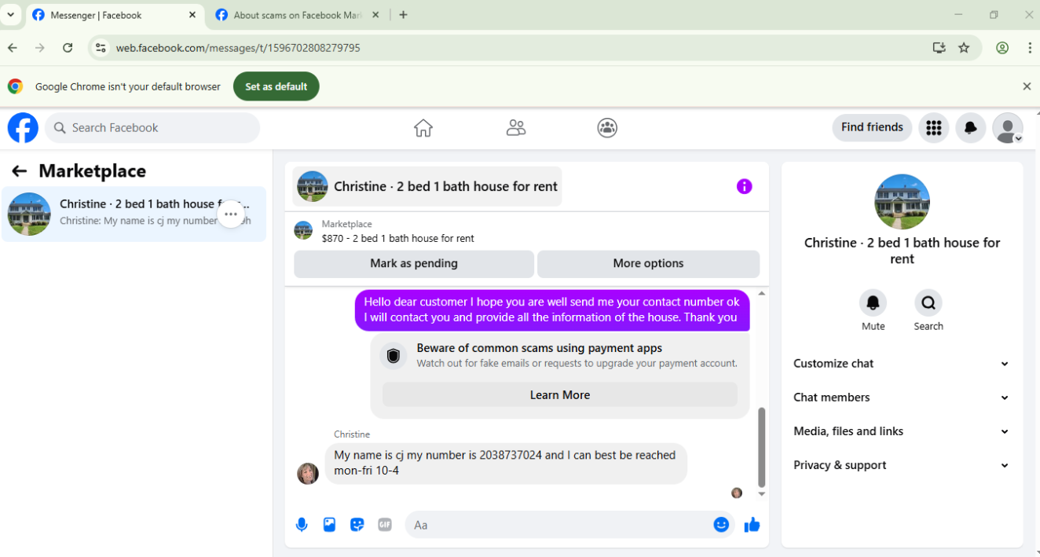Click Learn More about scams
The width and height of the screenshot is (1040, 557).
(560, 395)
